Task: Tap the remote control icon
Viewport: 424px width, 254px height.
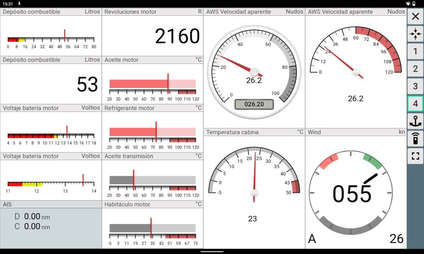Action: 415,139
